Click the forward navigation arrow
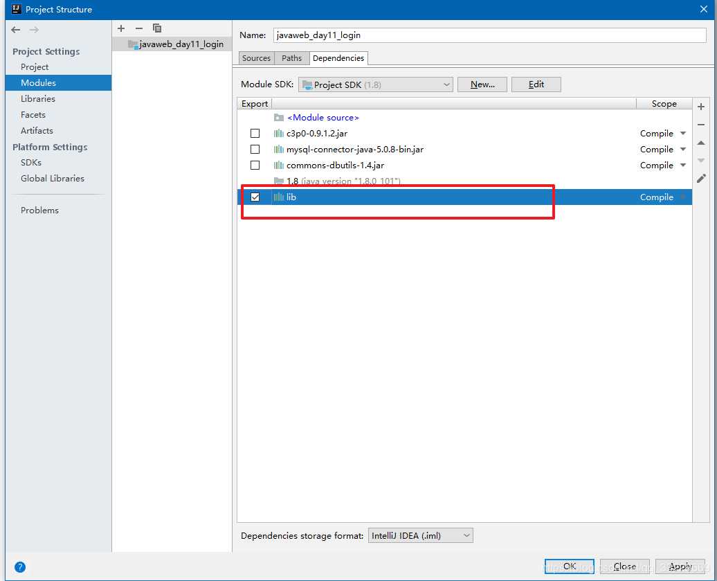 point(34,30)
